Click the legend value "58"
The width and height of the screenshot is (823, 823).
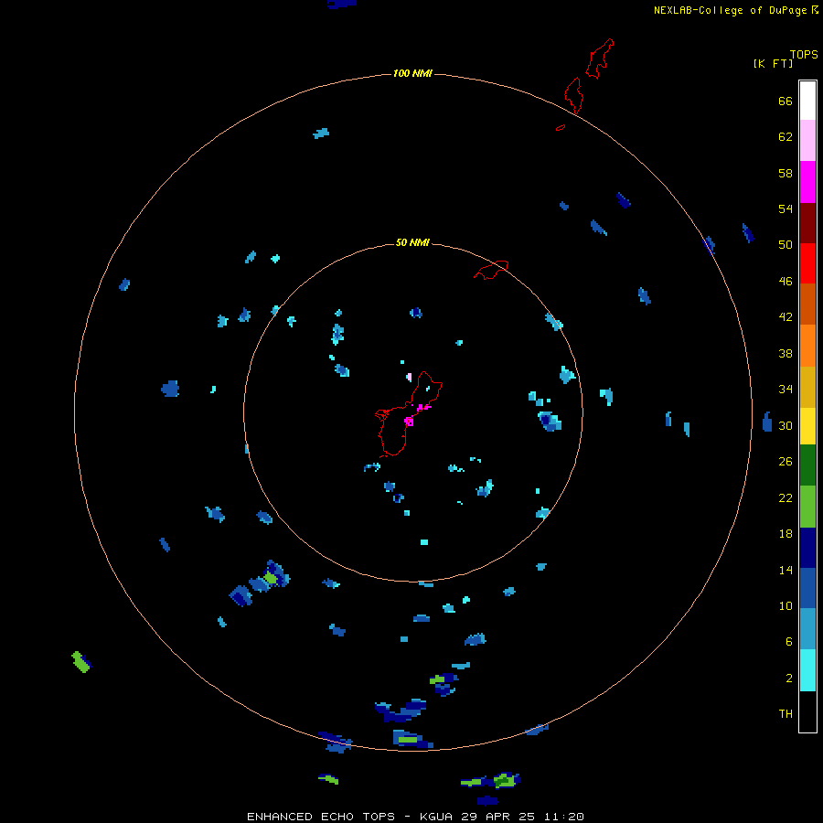(786, 173)
